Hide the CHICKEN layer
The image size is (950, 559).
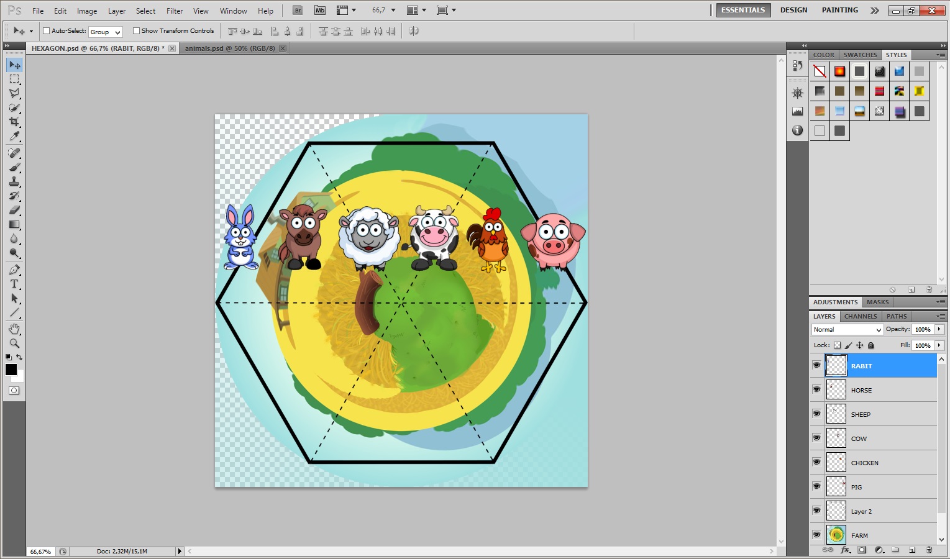(x=816, y=462)
